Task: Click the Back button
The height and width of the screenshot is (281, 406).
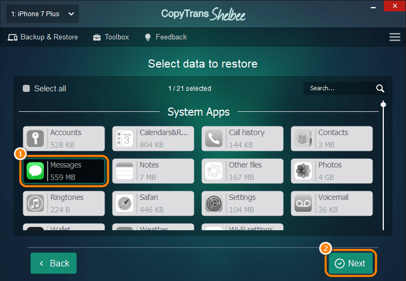Action: (54, 263)
